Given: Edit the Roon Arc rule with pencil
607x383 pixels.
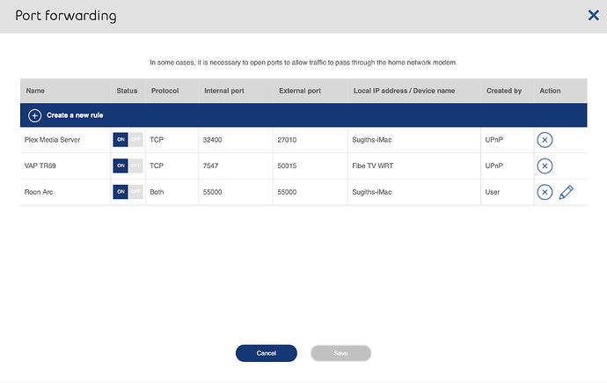Looking at the screenshot, I should pos(566,193).
